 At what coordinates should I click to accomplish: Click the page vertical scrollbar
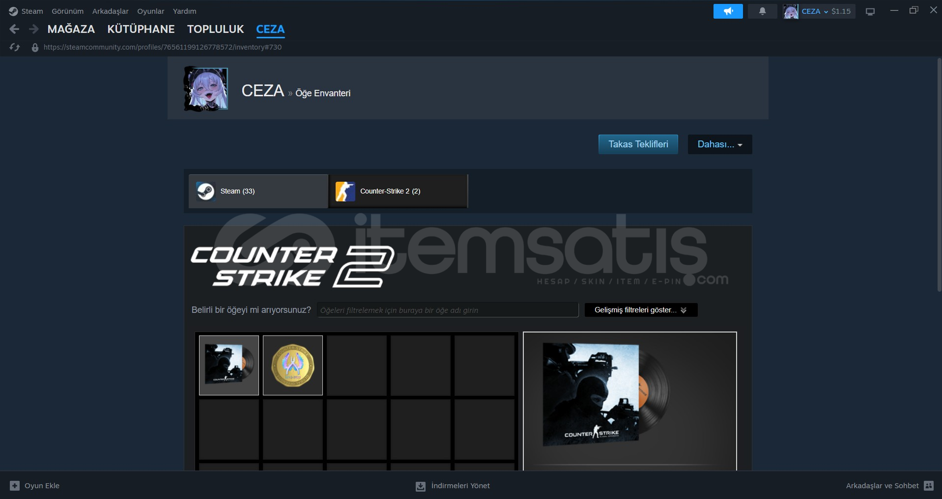(x=939, y=176)
